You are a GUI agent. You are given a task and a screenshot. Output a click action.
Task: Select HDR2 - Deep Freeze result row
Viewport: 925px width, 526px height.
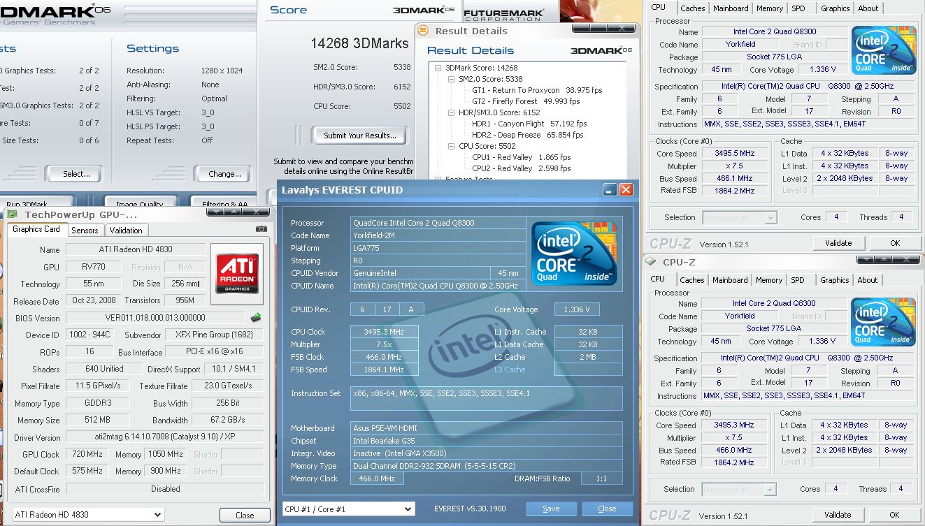tap(527, 135)
